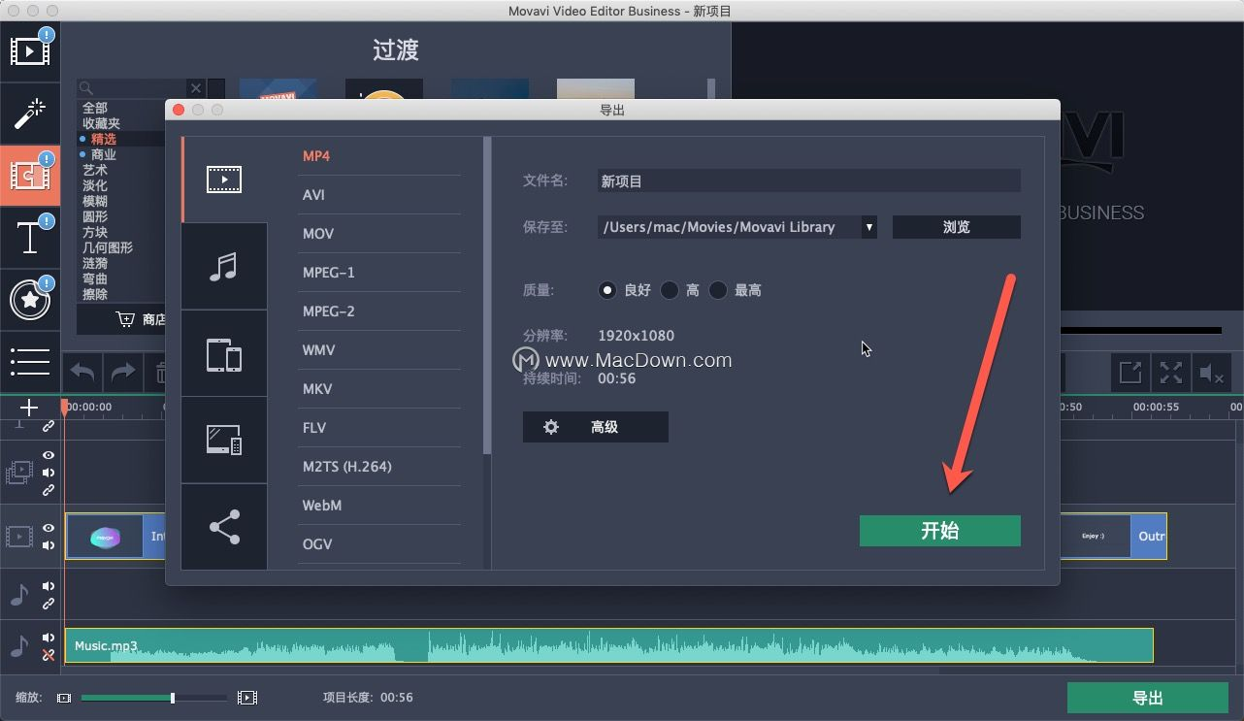This screenshot has width=1244, height=721.
Task: Click the muted speaker icon in preview controls
Action: tap(1211, 373)
